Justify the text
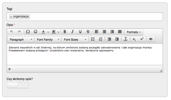Viewport: 171px width, 100px height. (x=120, y=32)
